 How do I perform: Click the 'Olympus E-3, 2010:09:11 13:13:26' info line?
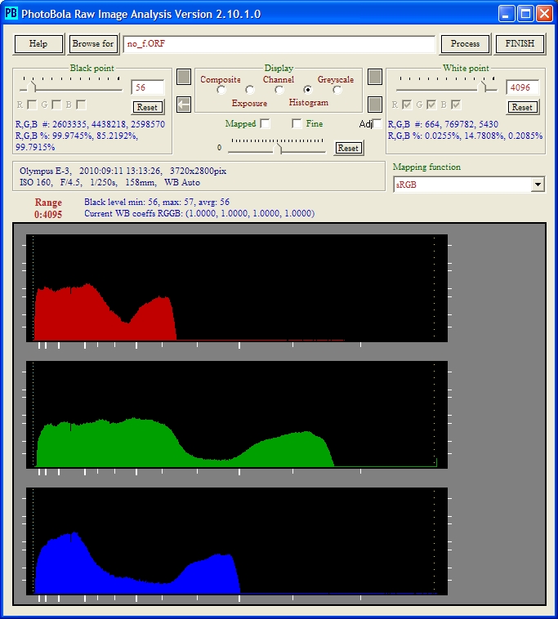tap(123, 171)
